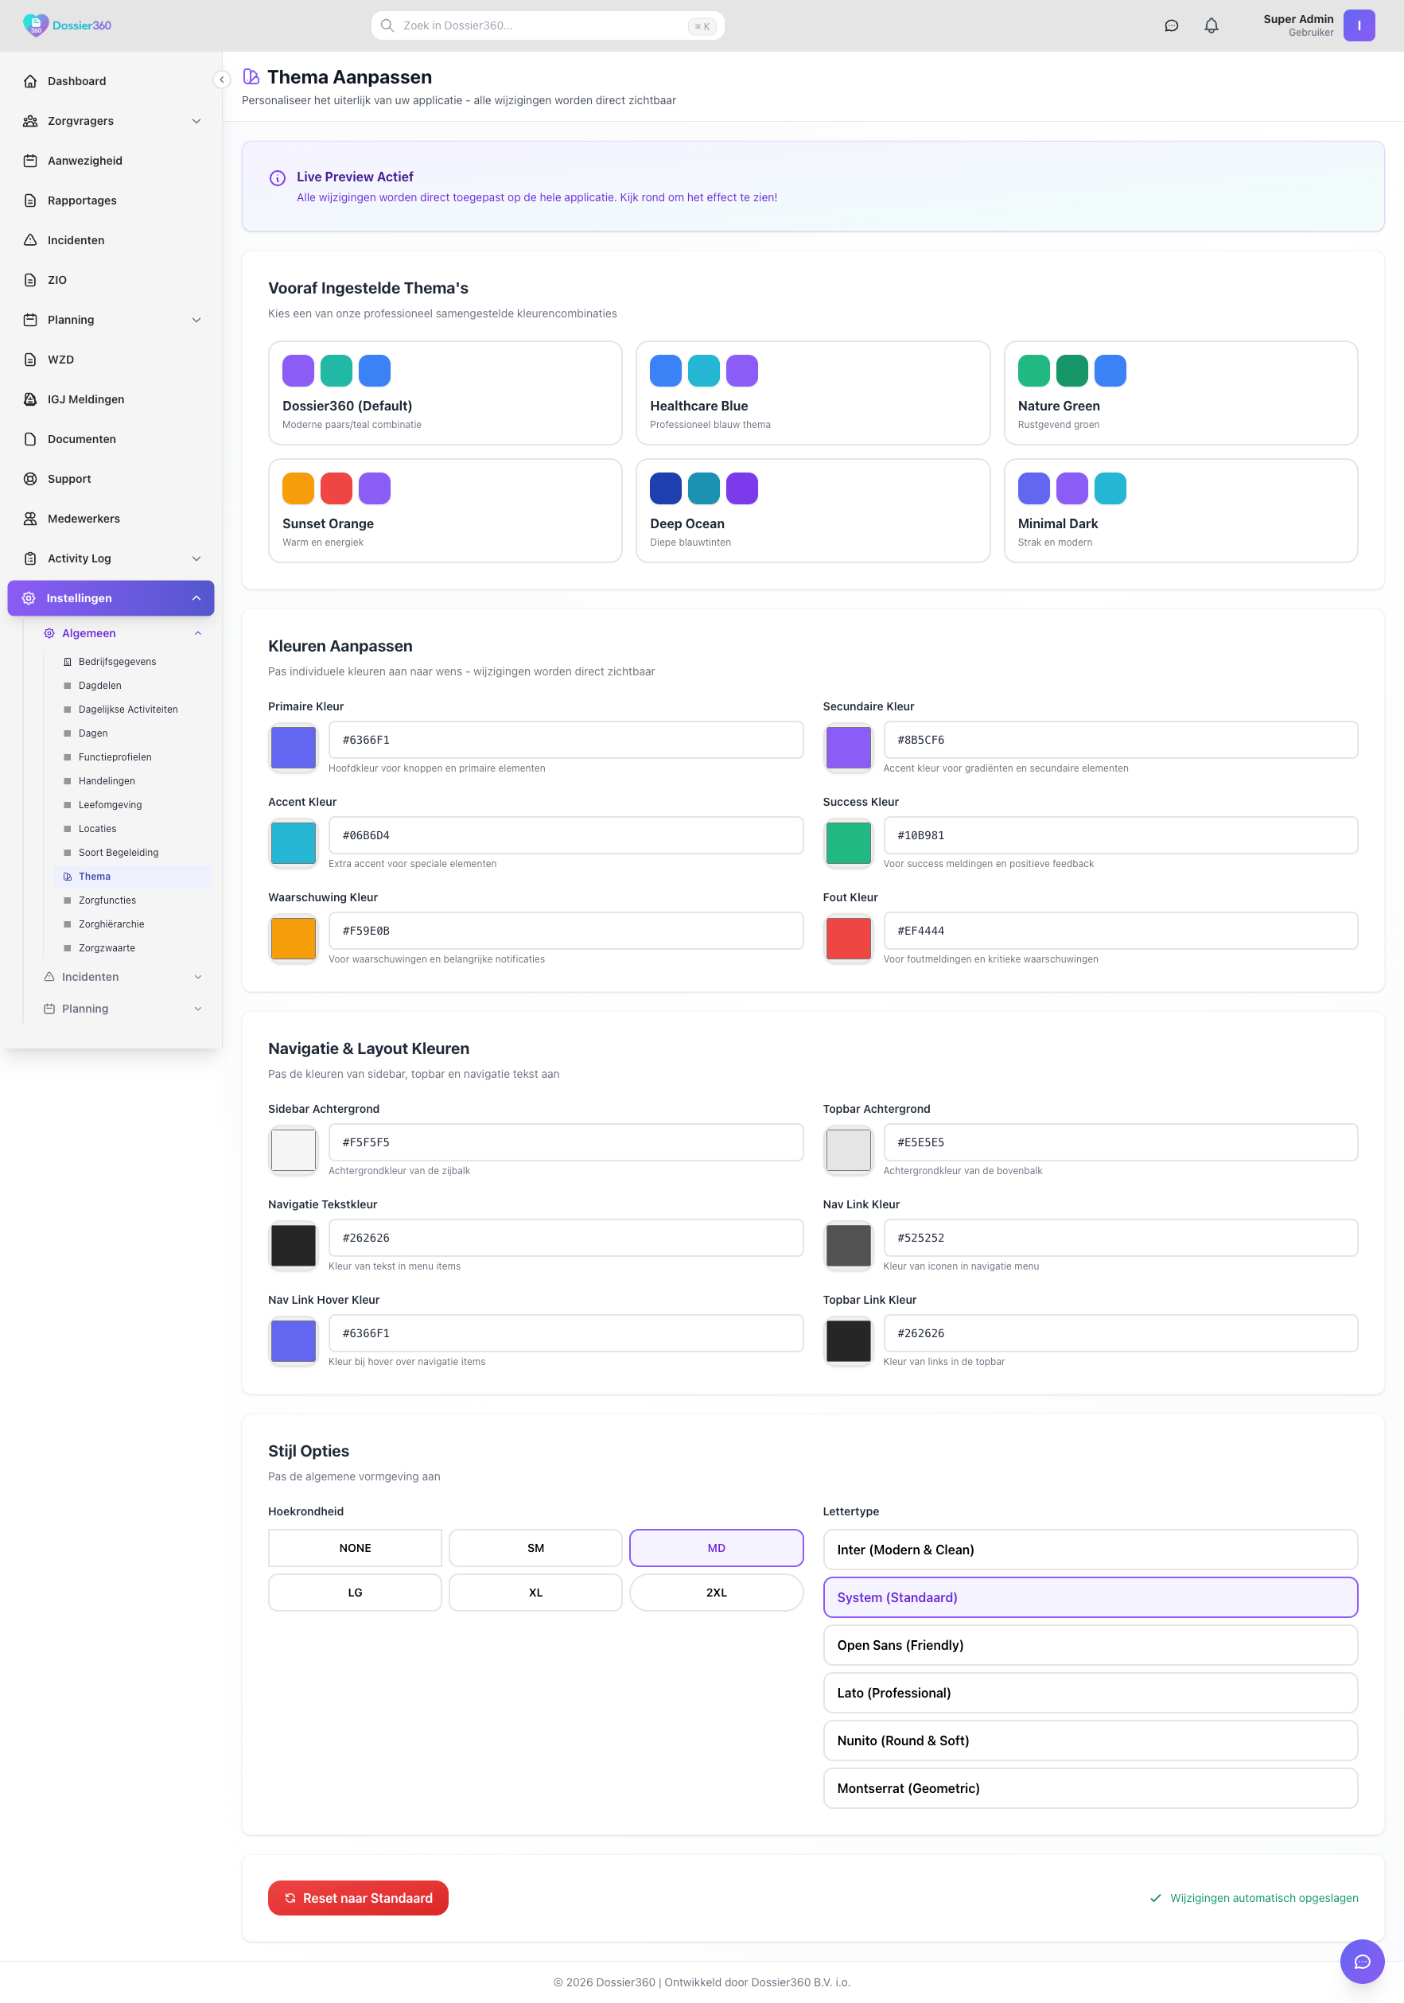Collapse the sidebar with arrow button
The height and width of the screenshot is (2003, 1404).
coord(222,80)
